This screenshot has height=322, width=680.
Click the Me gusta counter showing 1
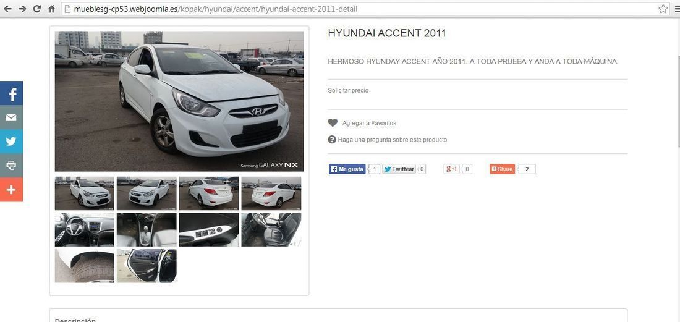[374, 169]
